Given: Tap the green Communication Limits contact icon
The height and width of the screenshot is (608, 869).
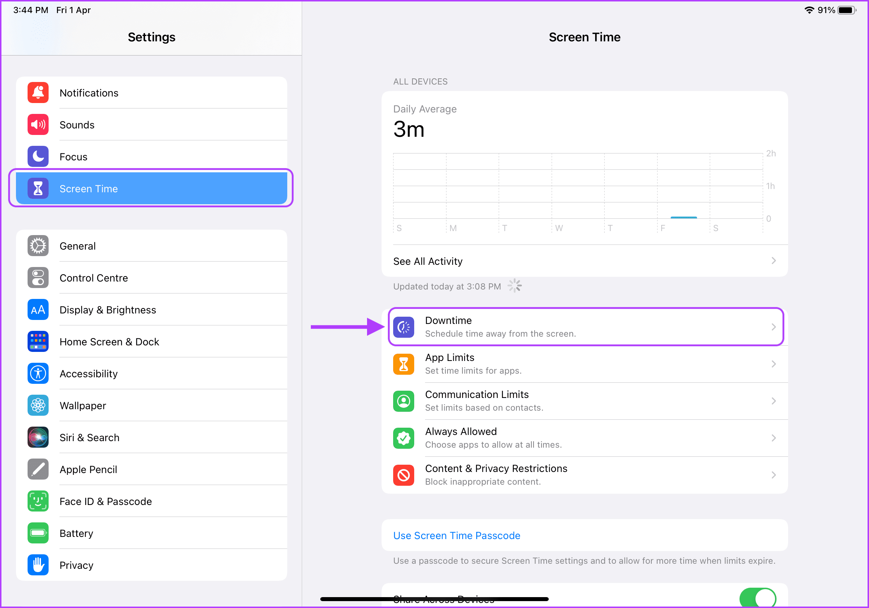Looking at the screenshot, I should coord(403,401).
